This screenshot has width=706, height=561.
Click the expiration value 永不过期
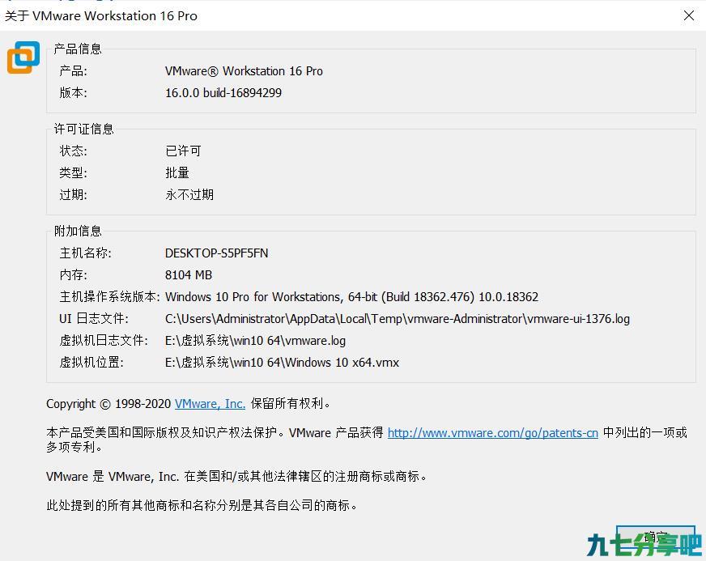point(189,194)
